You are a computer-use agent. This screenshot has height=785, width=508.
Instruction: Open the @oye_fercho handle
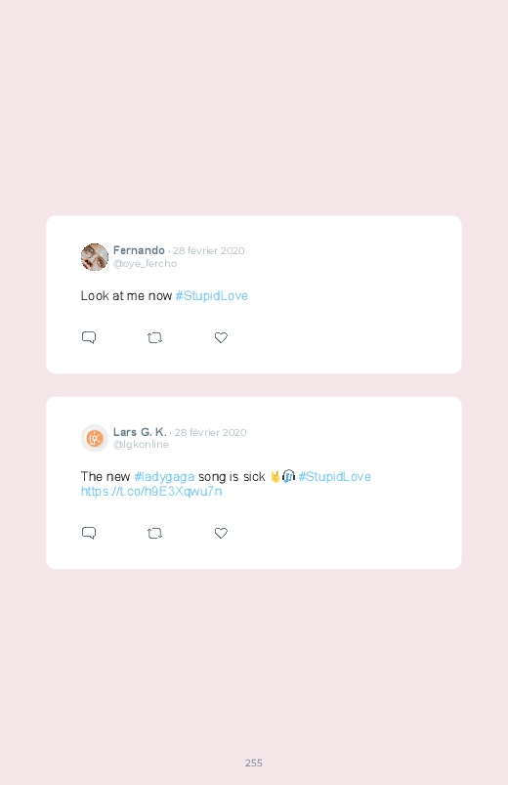[146, 263]
